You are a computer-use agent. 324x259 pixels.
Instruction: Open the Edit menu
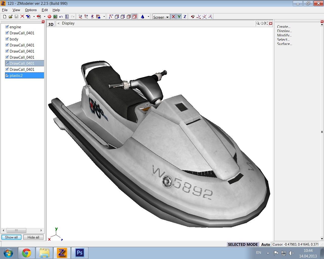click(x=45, y=10)
